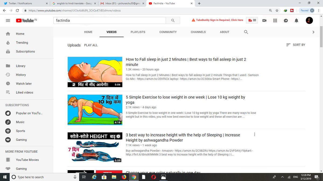The image size is (323, 181).
Task: Open the Chrome three-dot menu
Action: 319,10
